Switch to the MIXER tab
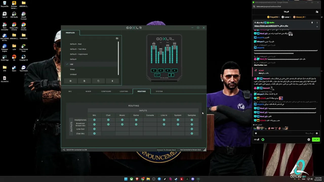Screen dimensions: 324x182 point(88,91)
